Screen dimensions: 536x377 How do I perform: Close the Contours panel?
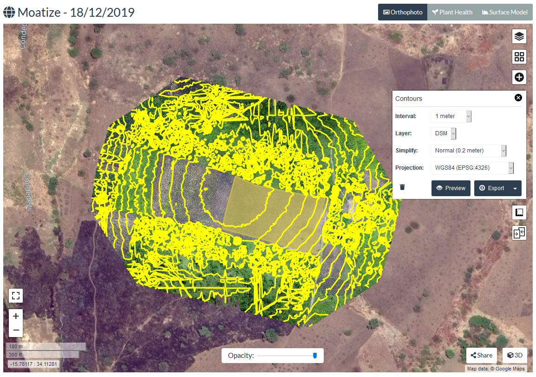[518, 98]
